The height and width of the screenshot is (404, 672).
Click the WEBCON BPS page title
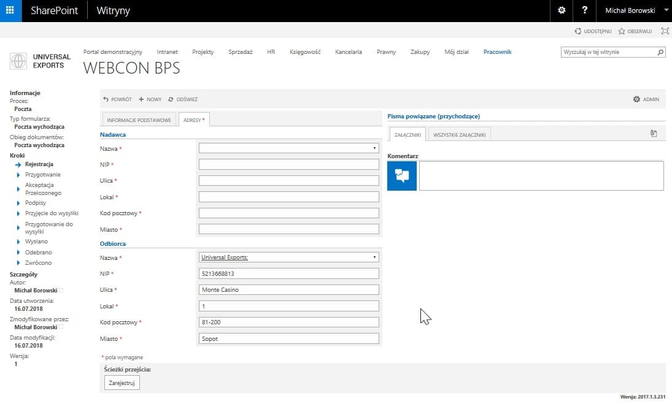click(131, 68)
